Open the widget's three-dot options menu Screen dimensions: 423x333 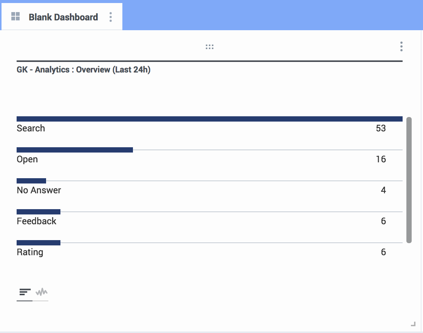coord(401,46)
